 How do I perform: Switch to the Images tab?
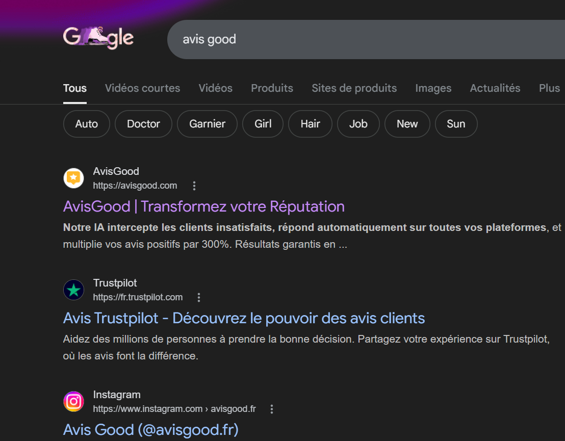[433, 88]
